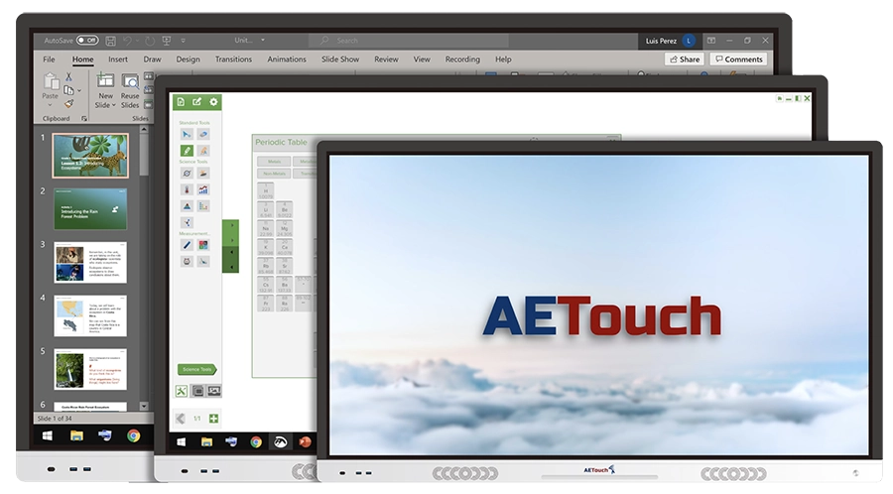Click the Comments button

click(x=738, y=60)
